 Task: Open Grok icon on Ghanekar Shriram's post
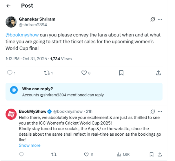click(153, 20)
